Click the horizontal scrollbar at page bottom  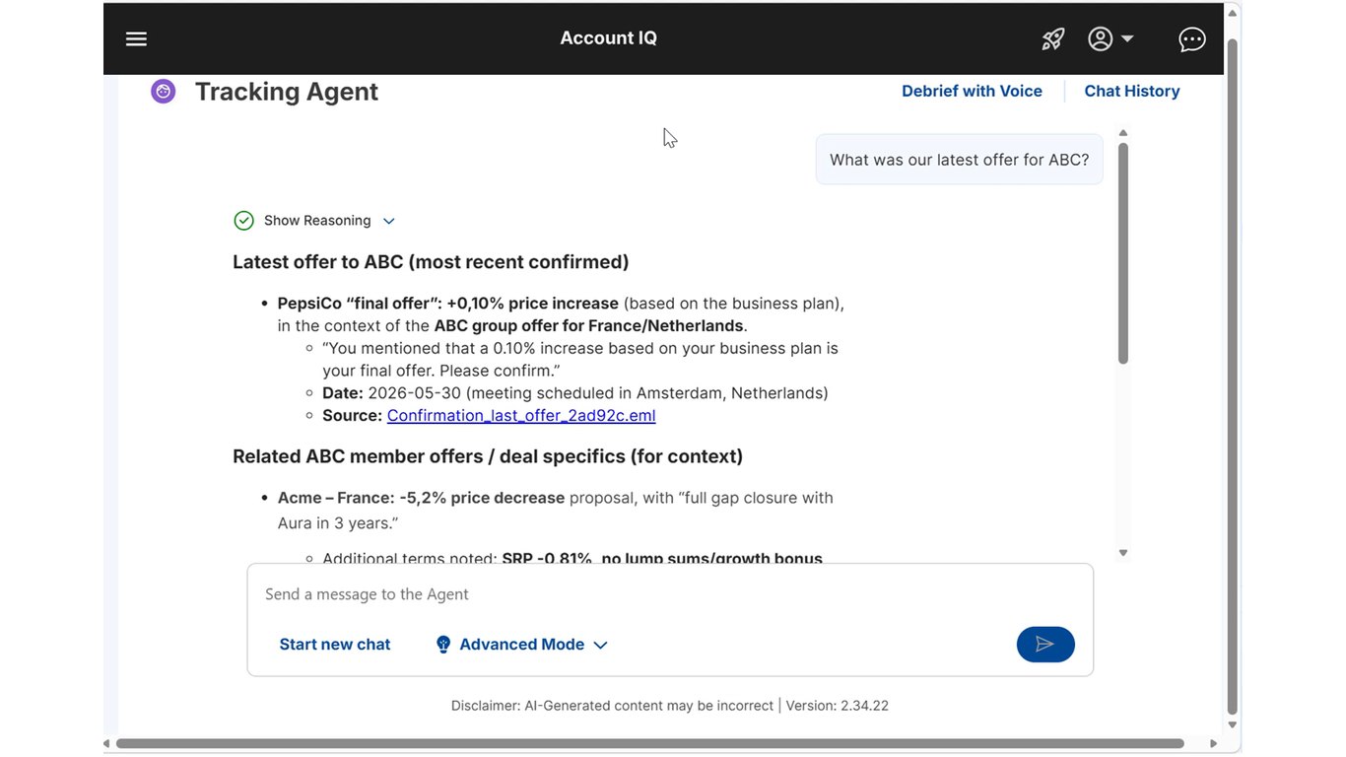click(x=649, y=743)
